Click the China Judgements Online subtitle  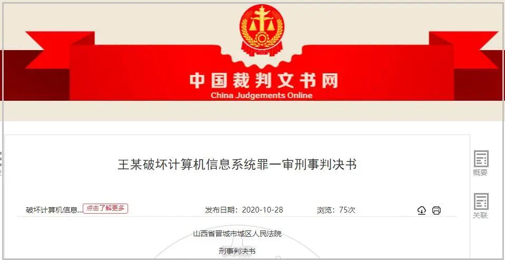[261, 95]
